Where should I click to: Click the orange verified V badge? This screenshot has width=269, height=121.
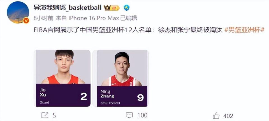pos(26,21)
